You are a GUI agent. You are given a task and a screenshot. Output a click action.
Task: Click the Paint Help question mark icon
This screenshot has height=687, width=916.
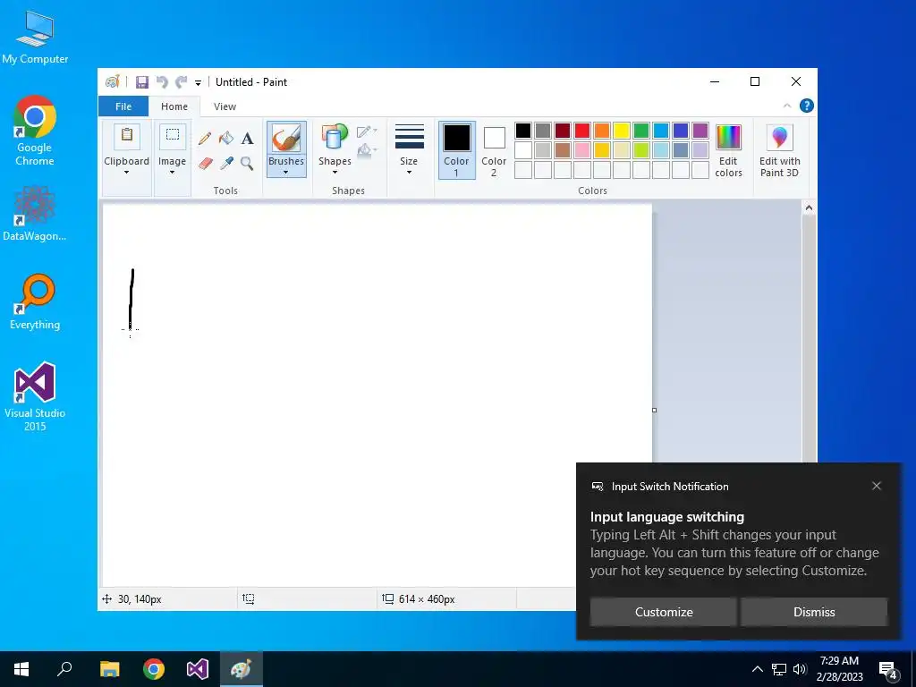(x=806, y=106)
